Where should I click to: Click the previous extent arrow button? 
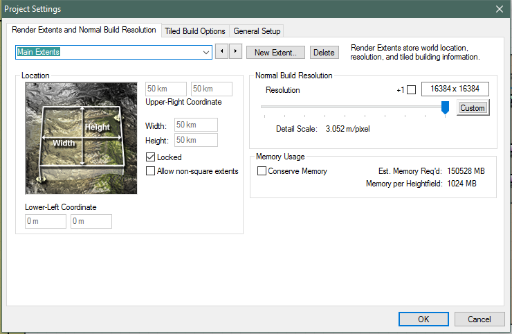[x=221, y=52]
